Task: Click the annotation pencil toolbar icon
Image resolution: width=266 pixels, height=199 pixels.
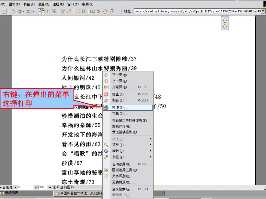Action: (62, 11)
